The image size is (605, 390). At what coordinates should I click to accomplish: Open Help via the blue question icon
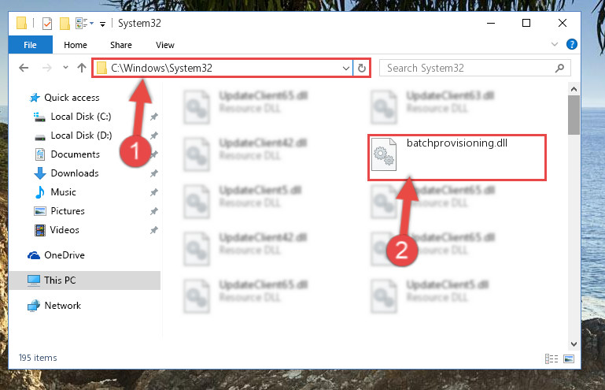[x=571, y=44]
